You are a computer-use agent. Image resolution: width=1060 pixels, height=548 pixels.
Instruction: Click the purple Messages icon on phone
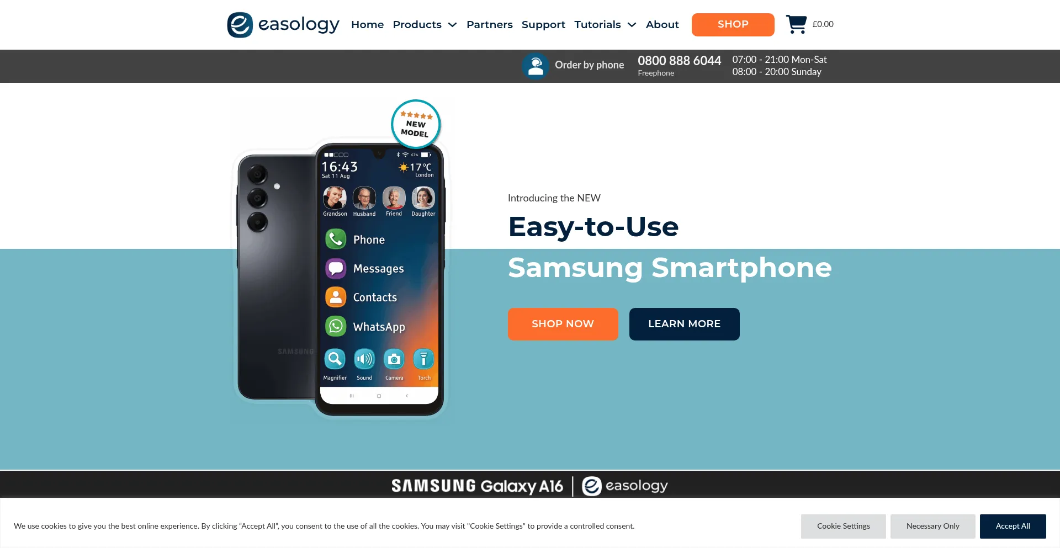pos(336,268)
